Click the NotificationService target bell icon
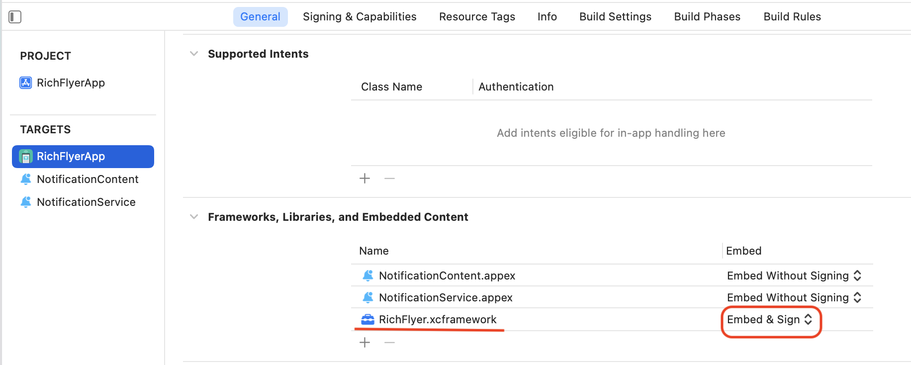Screen dimensions: 911x365 click(x=26, y=202)
